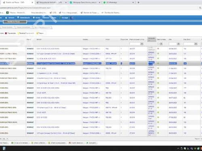Sort by the highlighted Ubicación column header
Image resolution: width=202 pixels, height=151 pixels.
pos(151,39)
